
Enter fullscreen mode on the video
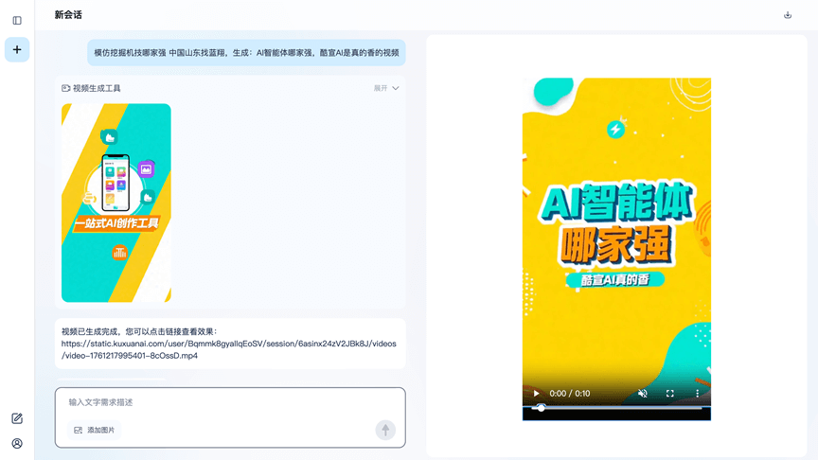tap(669, 394)
